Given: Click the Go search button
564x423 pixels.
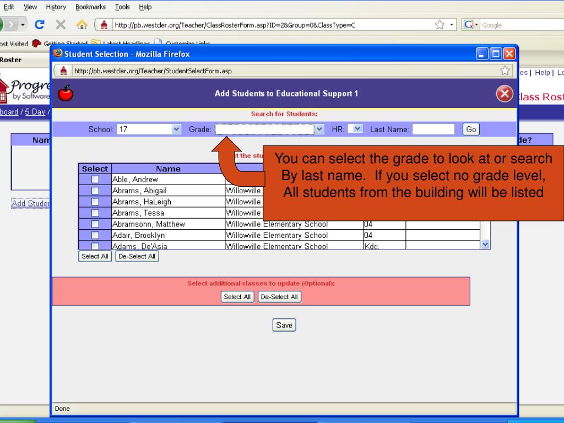Looking at the screenshot, I should tap(471, 129).
